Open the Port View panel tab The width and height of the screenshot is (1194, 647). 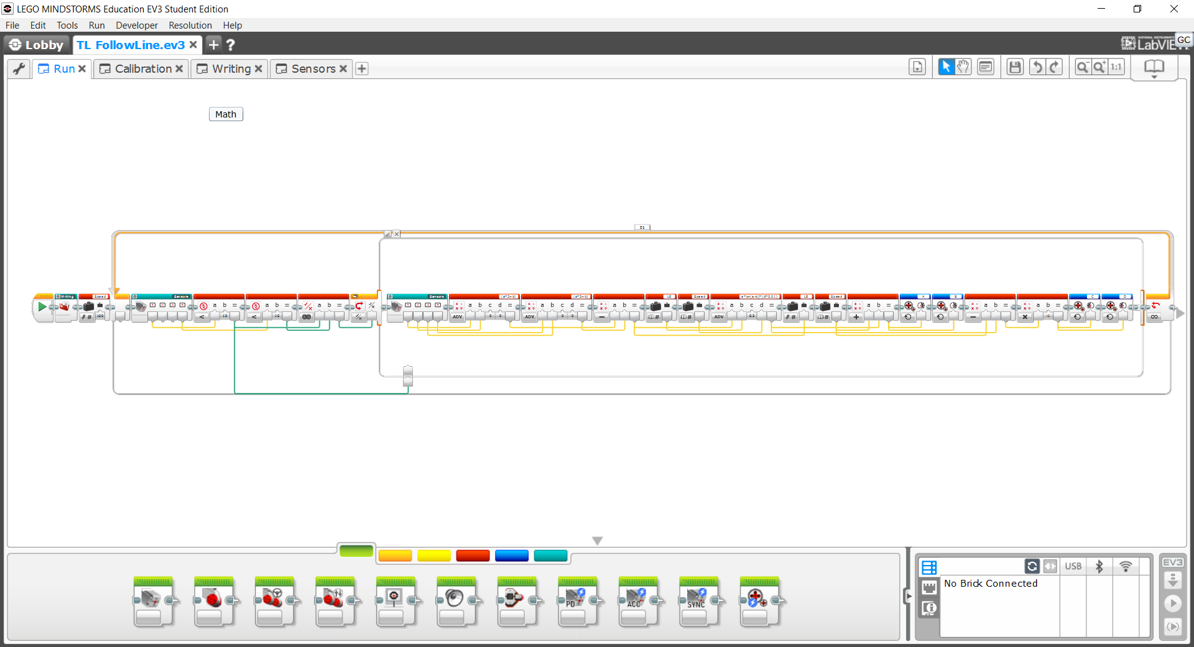tap(929, 587)
